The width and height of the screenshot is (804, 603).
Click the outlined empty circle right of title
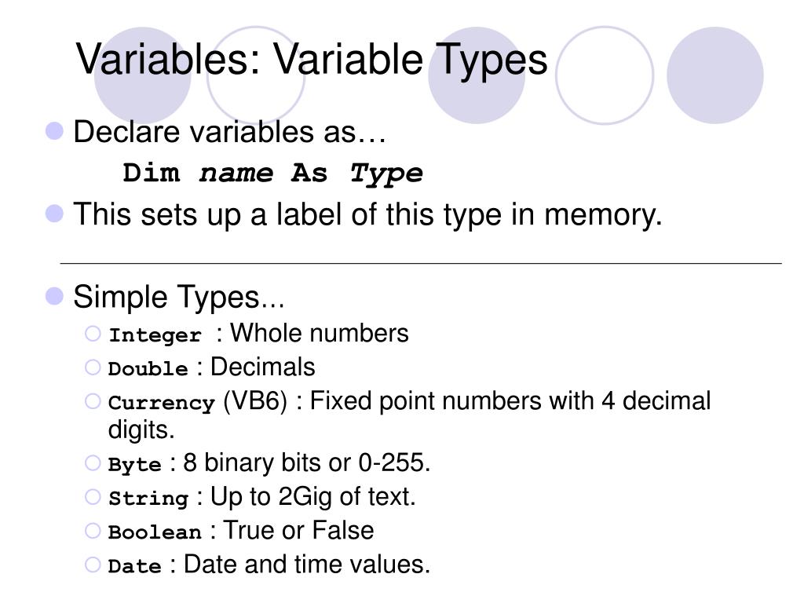pyautogui.click(x=605, y=75)
